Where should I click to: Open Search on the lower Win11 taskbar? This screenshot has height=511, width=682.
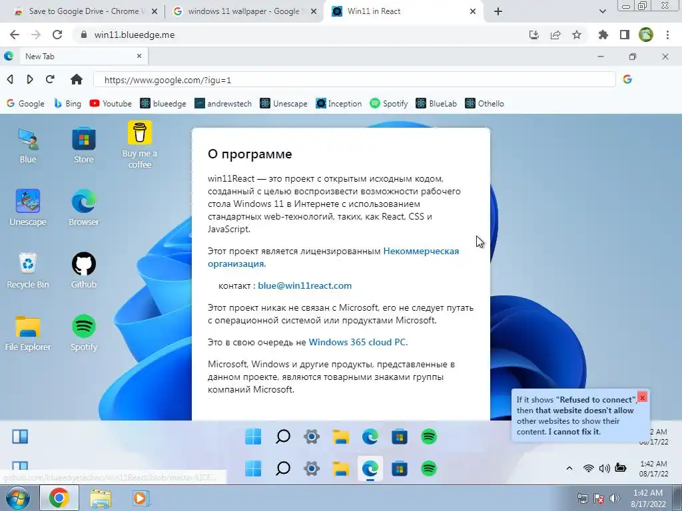[x=283, y=468]
